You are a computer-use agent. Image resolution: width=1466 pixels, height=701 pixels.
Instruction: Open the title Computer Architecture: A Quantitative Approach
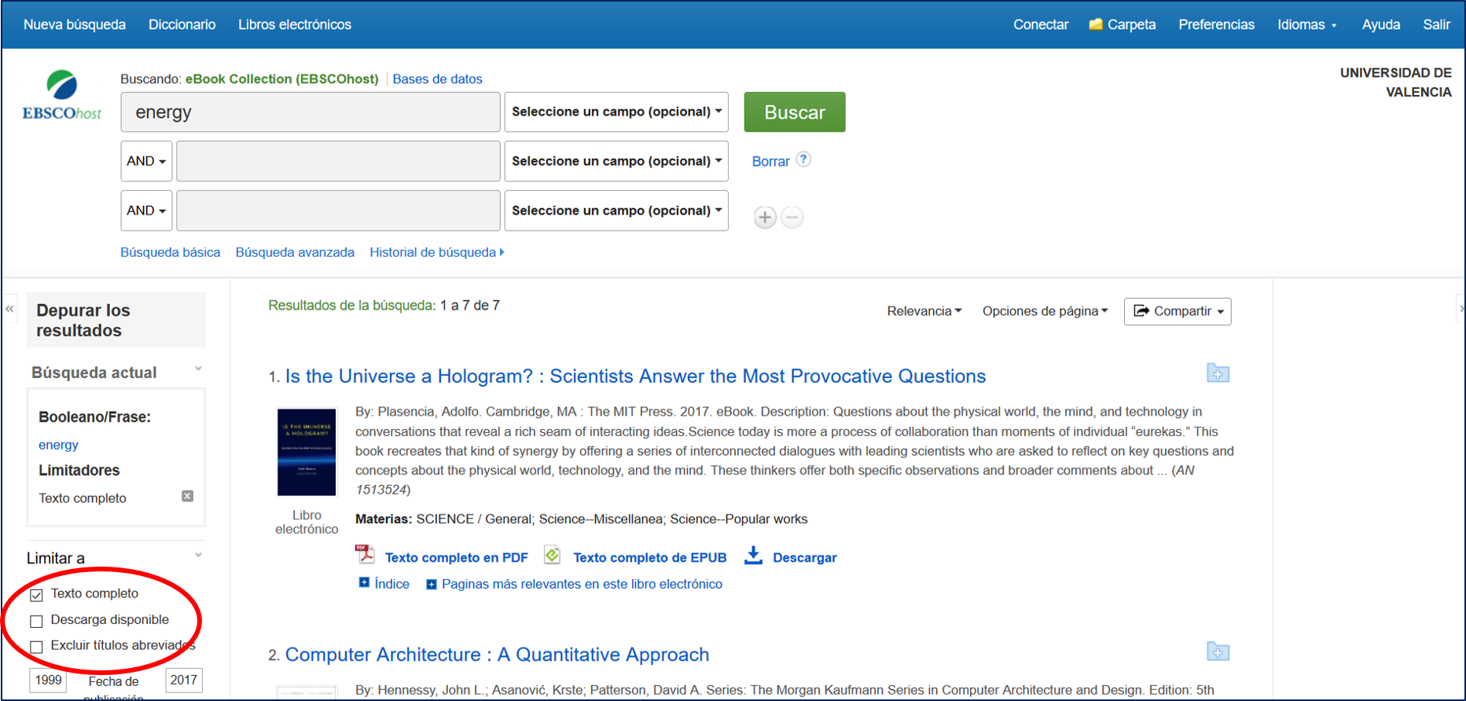497,655
